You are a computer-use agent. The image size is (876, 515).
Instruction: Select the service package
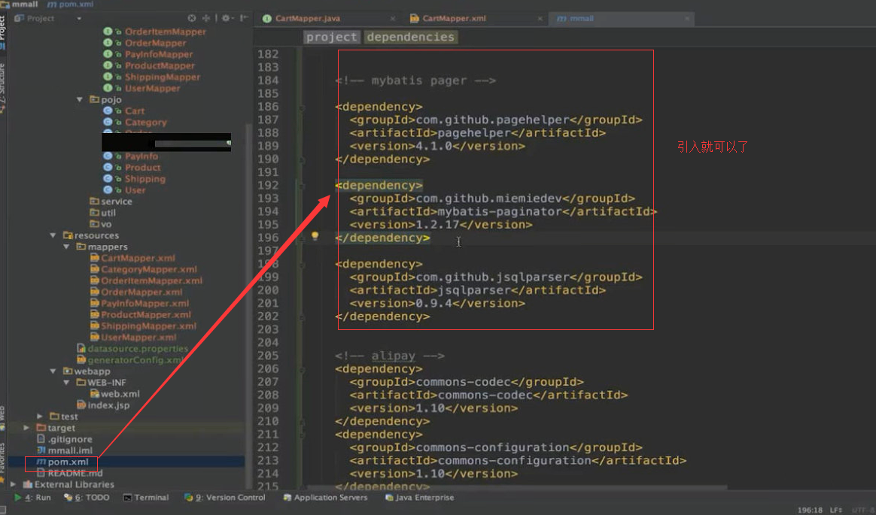(x=116, y=201)
